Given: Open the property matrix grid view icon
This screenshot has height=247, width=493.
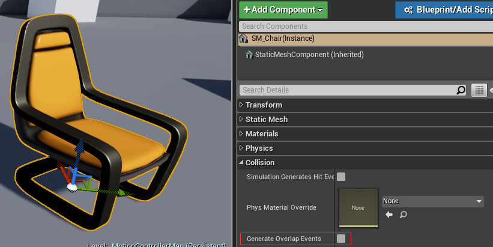Looking at the screenshot, I should coord(479,90).
